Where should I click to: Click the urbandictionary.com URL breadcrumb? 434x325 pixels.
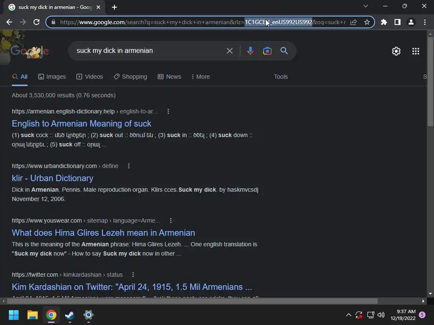[x=65, y=166]
